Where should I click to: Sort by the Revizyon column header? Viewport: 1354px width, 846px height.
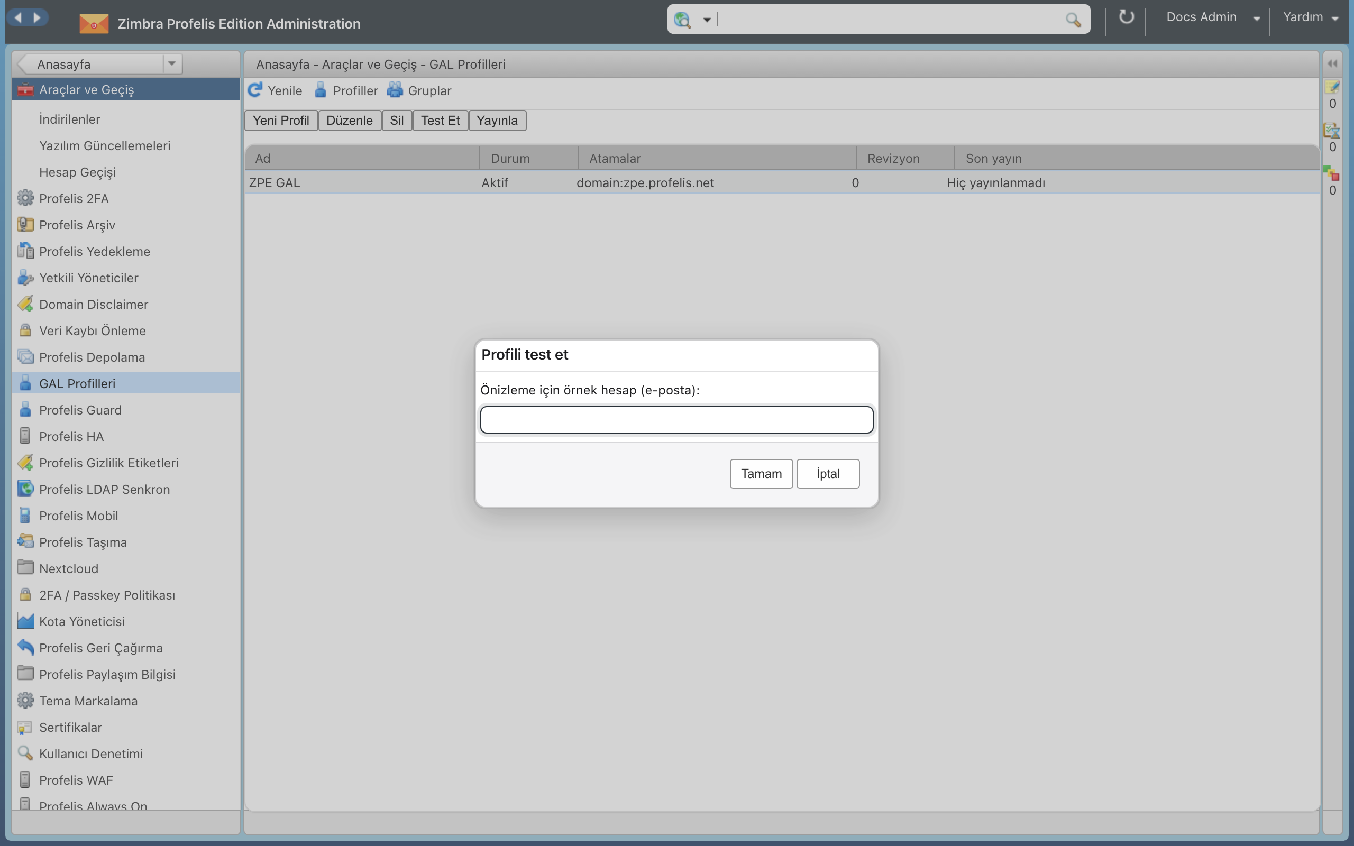(x=905, y=158)
